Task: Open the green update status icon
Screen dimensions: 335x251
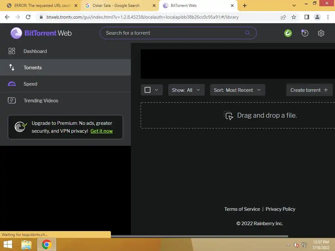Action: tap(288, 33)
